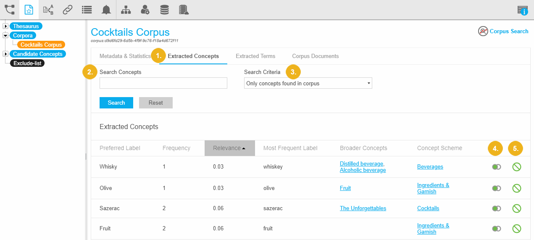
Task: Switch to the Corpus Documents tab
Action: 315,56
